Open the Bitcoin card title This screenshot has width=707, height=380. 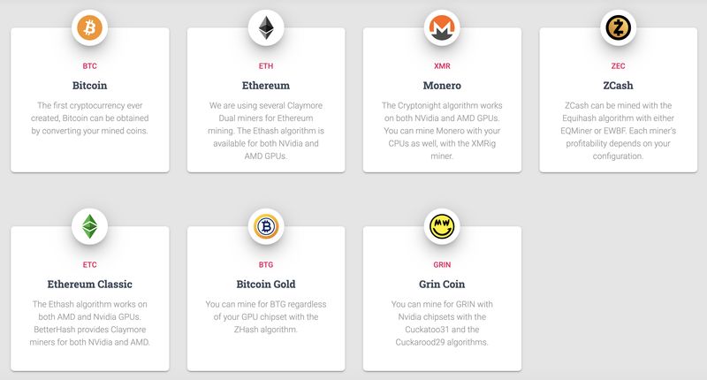pos(89,86)
